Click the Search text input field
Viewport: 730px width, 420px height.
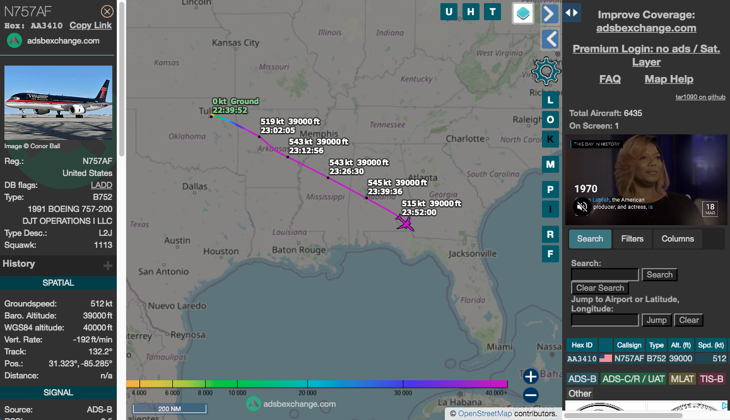point(605,274)
